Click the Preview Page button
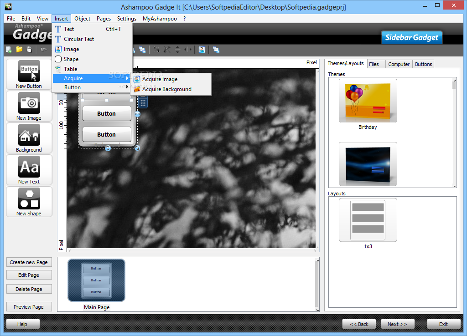 point(29,307)
